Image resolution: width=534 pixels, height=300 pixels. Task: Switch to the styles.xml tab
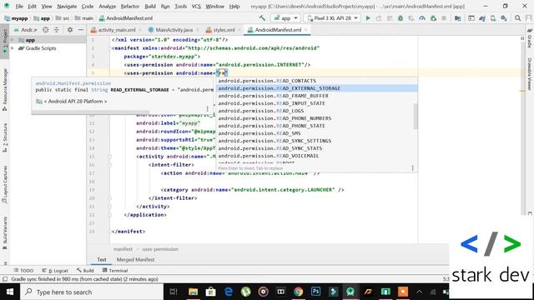pos(220,30)
